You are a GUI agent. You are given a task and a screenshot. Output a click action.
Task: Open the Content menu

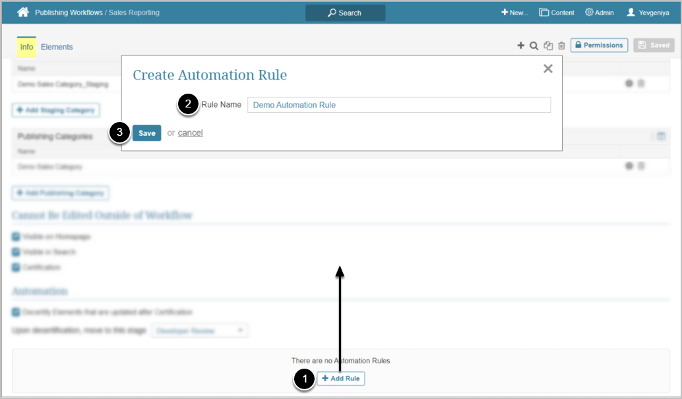(557, 13)
